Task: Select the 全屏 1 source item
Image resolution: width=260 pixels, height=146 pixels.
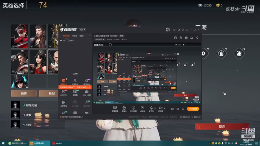Action: pos(70,41)
